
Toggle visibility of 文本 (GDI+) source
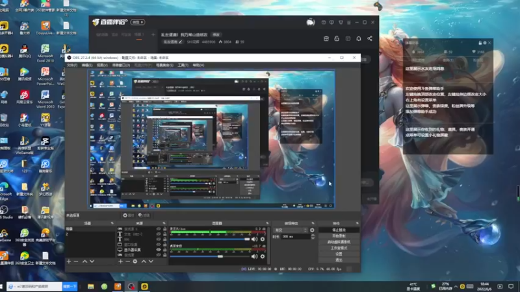(159, 234)
